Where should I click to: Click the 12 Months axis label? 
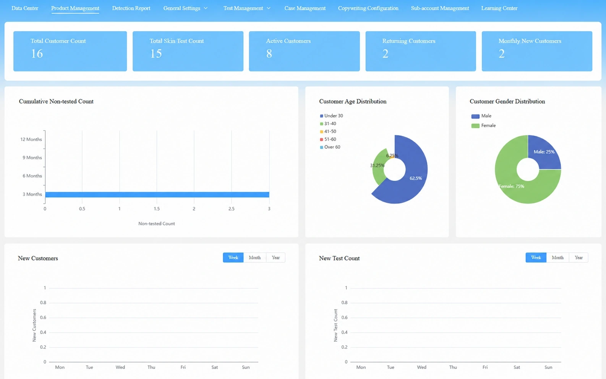point(31,139)
